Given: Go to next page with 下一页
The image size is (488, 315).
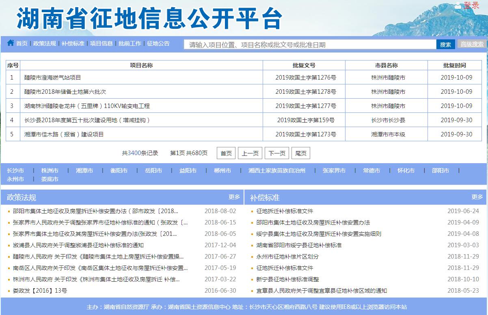Looking at the screenshot, I should (x=277, y=153).
